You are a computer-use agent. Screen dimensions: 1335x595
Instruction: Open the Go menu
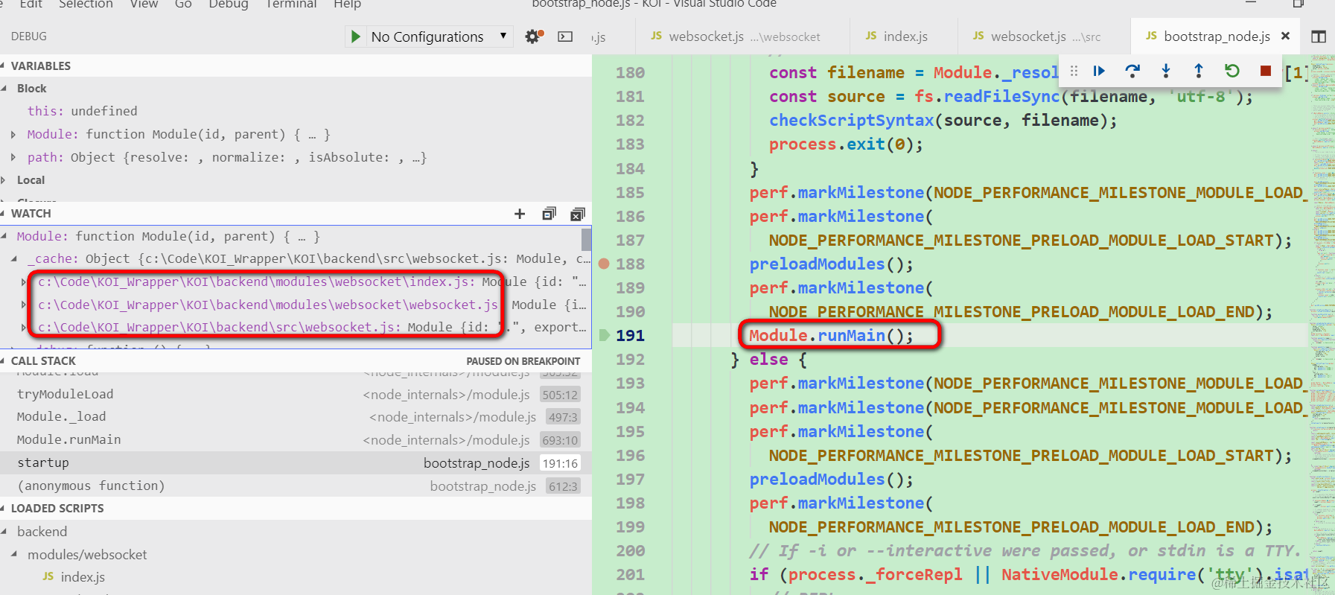click(x=183, y=4)
